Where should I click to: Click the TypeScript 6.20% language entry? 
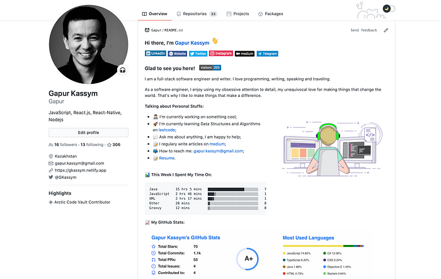click(296, 260)
